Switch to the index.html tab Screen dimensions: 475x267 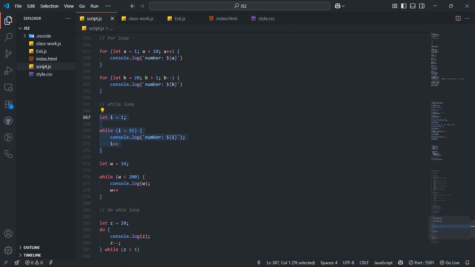[x=224, y=18]
